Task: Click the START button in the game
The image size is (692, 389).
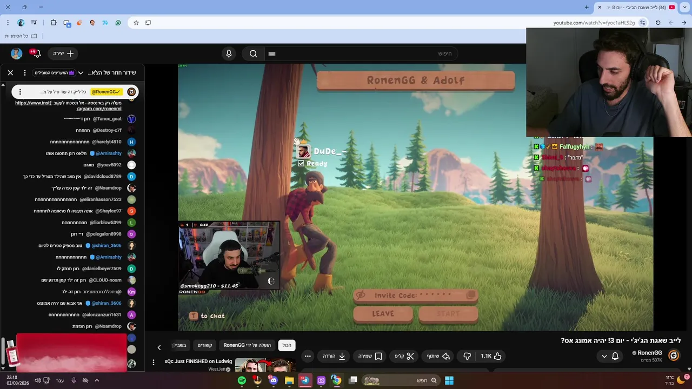Action: pos(448,314)
